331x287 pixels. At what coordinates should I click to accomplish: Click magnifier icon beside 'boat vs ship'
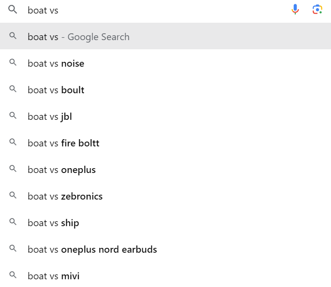coord(13,222)
